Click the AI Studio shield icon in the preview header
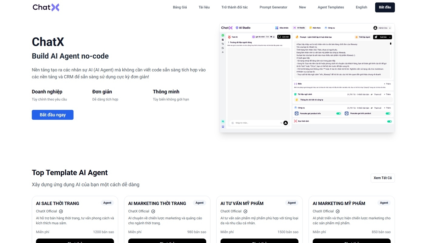 (237, 28)
